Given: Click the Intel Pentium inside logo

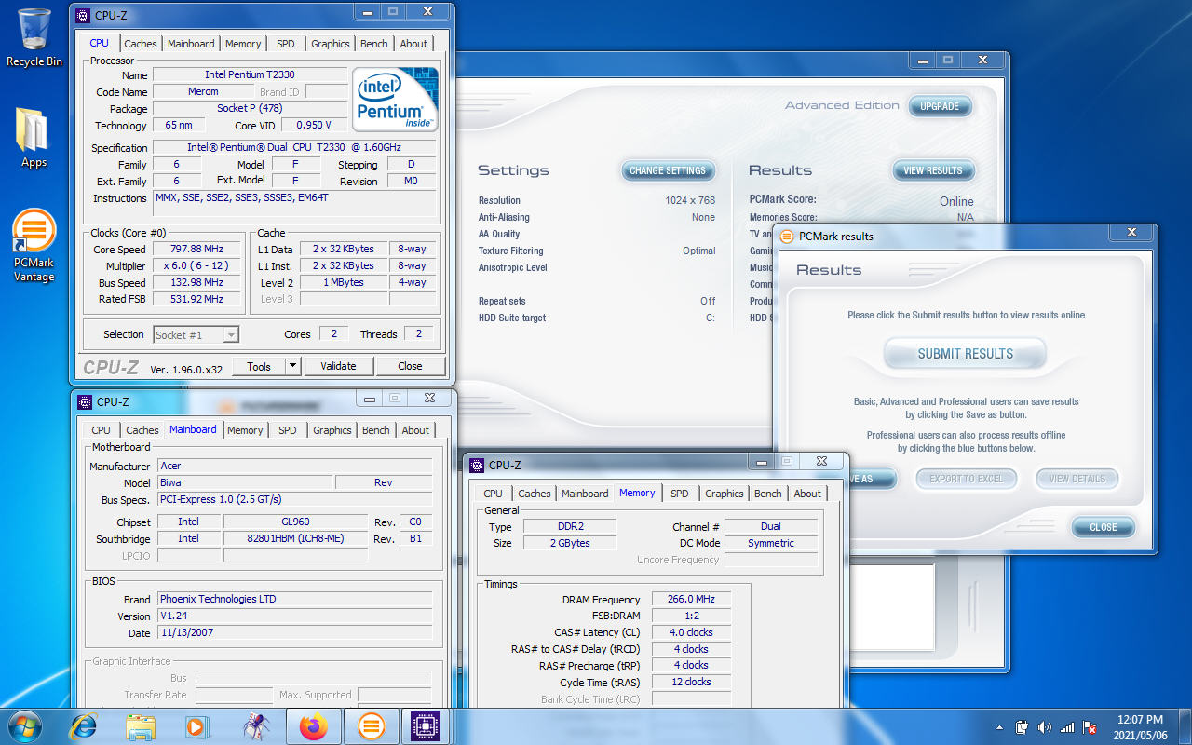Looking at the screenshot, I should coord(396,100).
